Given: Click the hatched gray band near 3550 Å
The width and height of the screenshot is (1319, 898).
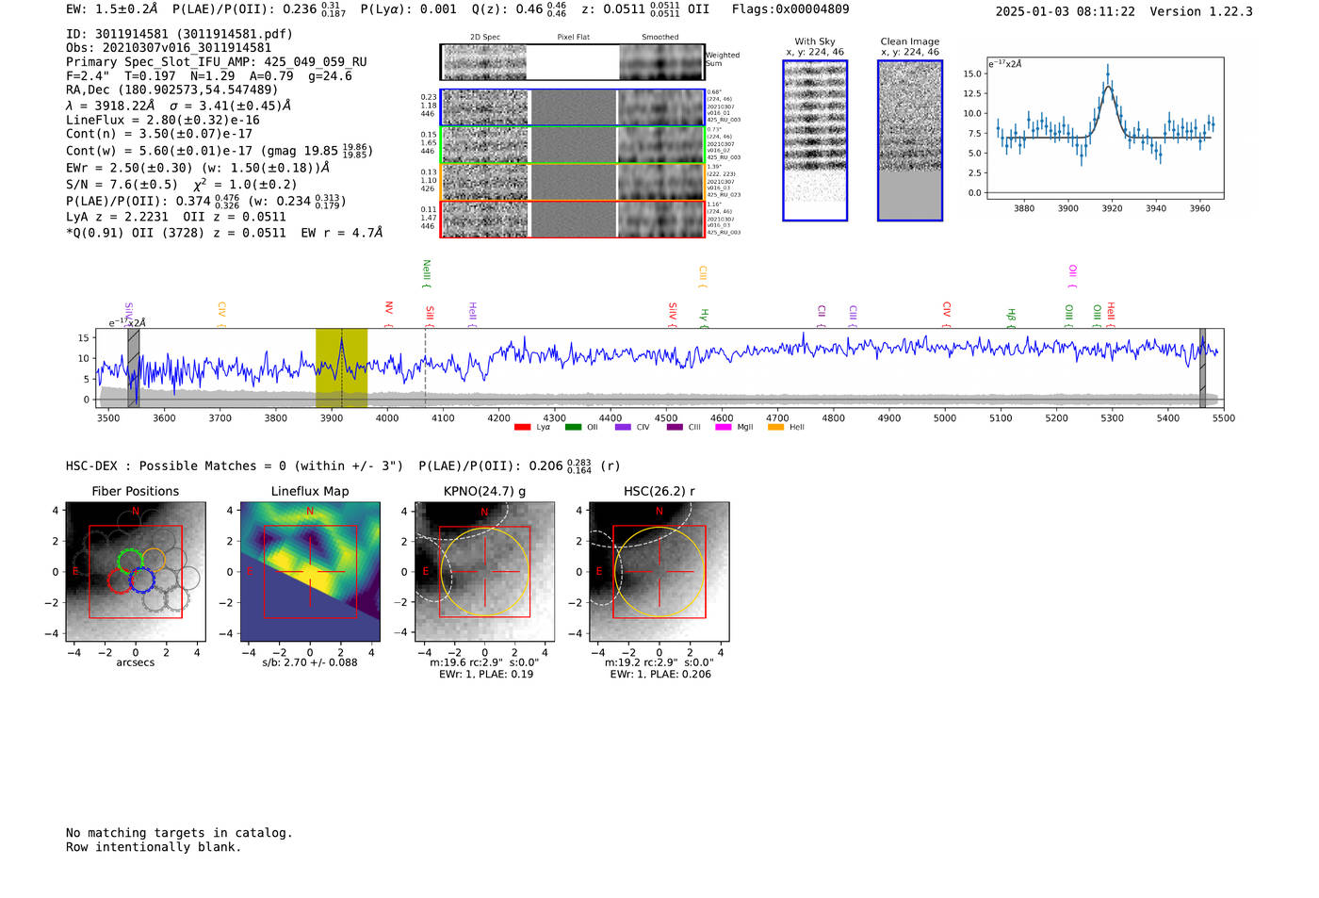Looking at the screenshot, I should click(x=134, y=367).
